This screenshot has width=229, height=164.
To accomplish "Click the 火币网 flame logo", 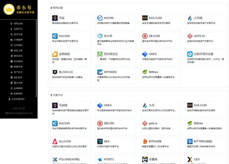I will click(x=190, y=18).
